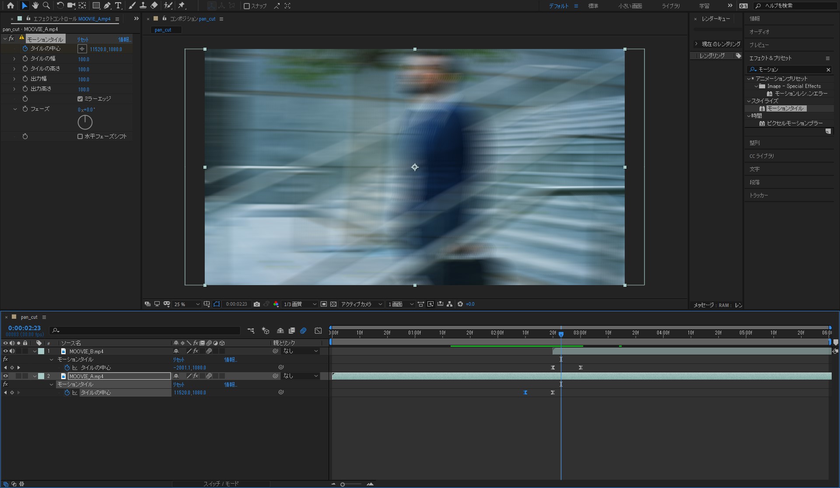Select the Puppet Pin tool
The width and height of the screenshot is (840, 488).
[182, 6]
